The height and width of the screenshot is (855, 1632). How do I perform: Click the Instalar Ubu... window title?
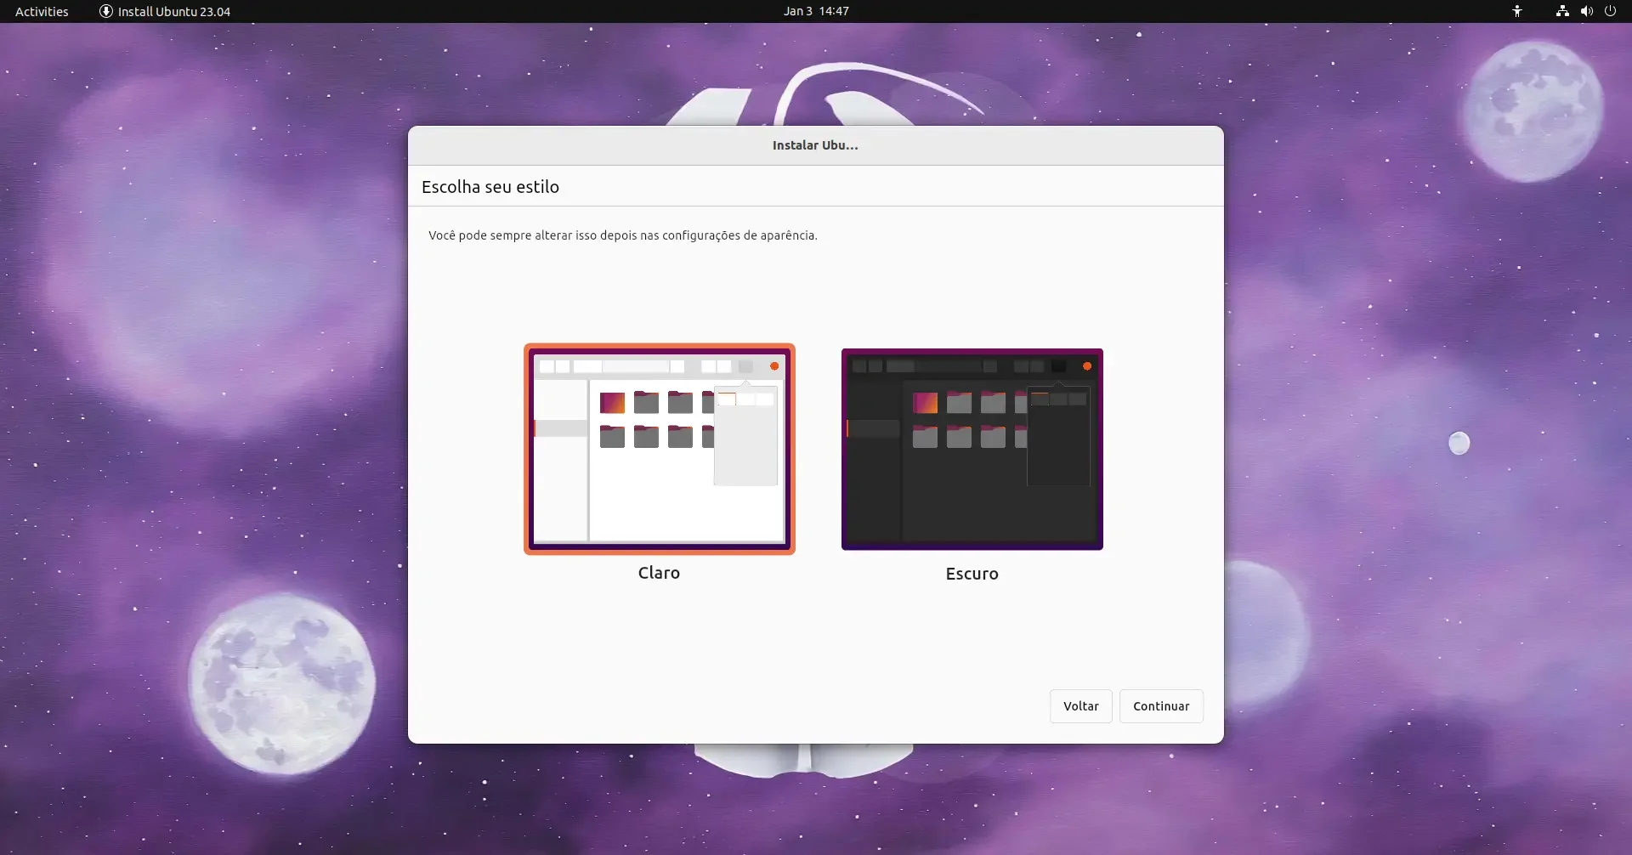click(x=815, y=145)
